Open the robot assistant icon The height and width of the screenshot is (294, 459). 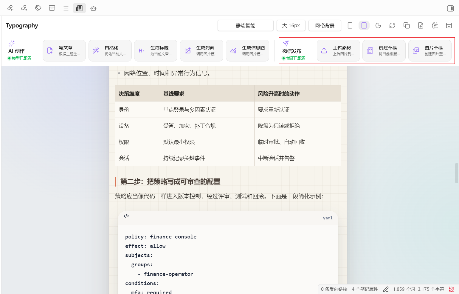[x=93, y=8]
